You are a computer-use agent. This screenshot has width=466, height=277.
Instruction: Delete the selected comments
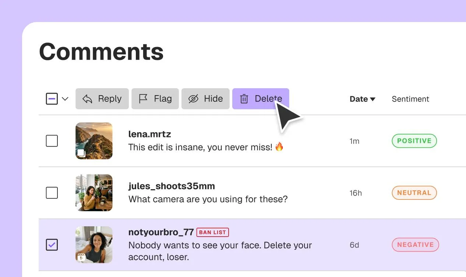point(261,99)
